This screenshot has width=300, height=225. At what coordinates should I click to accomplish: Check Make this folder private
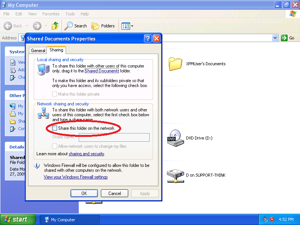coord(54,94)
